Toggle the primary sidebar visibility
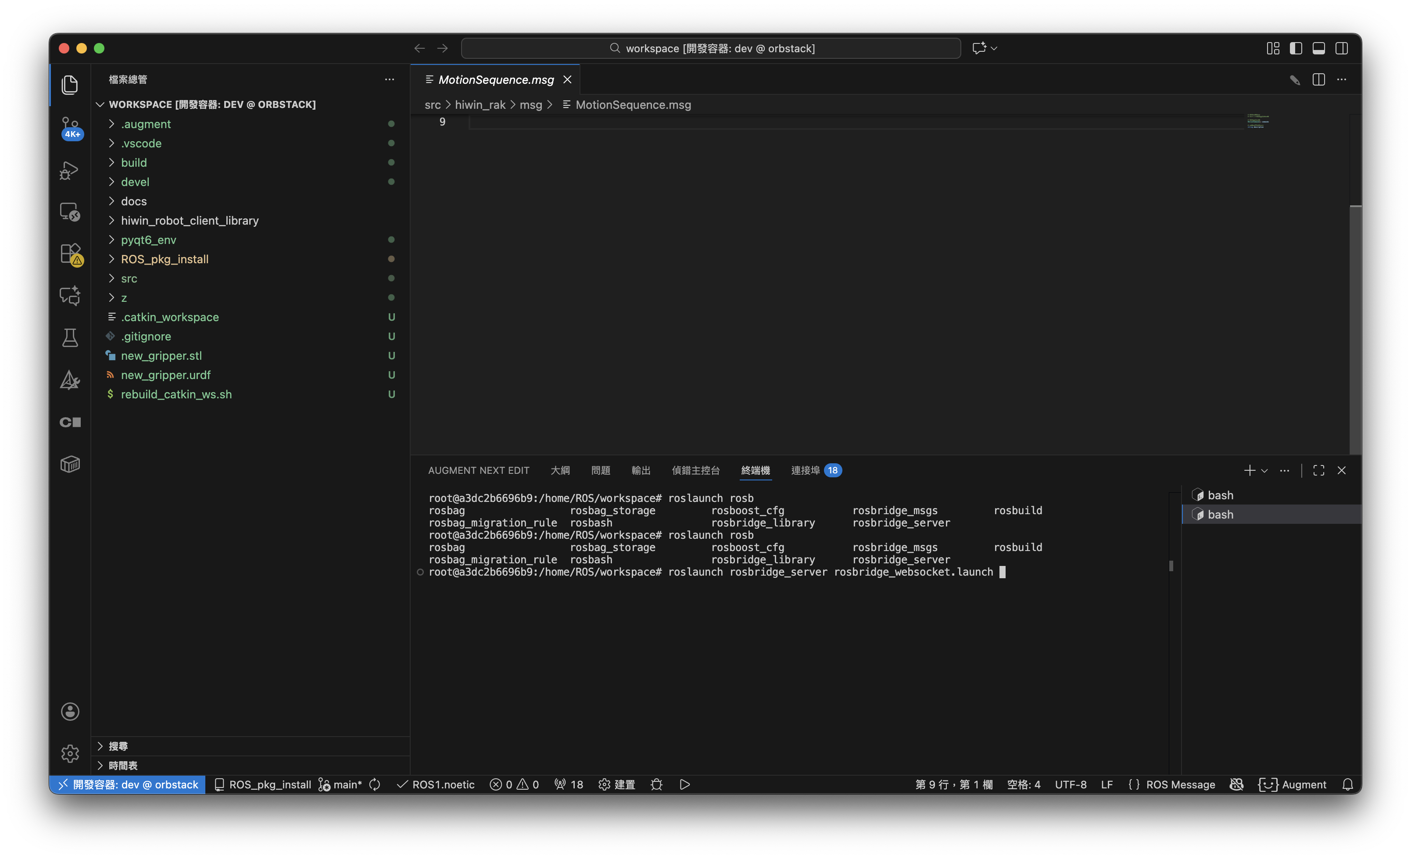The height and width of the screenshot is (859, 1411). point(1295,49)
